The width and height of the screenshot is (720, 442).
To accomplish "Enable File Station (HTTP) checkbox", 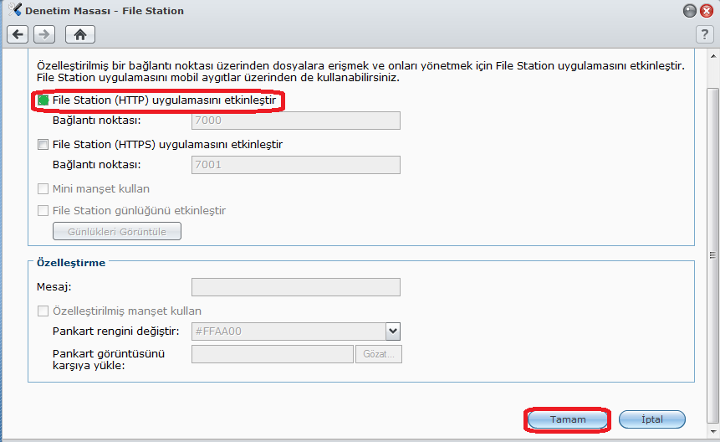I will tap(43, 100).
